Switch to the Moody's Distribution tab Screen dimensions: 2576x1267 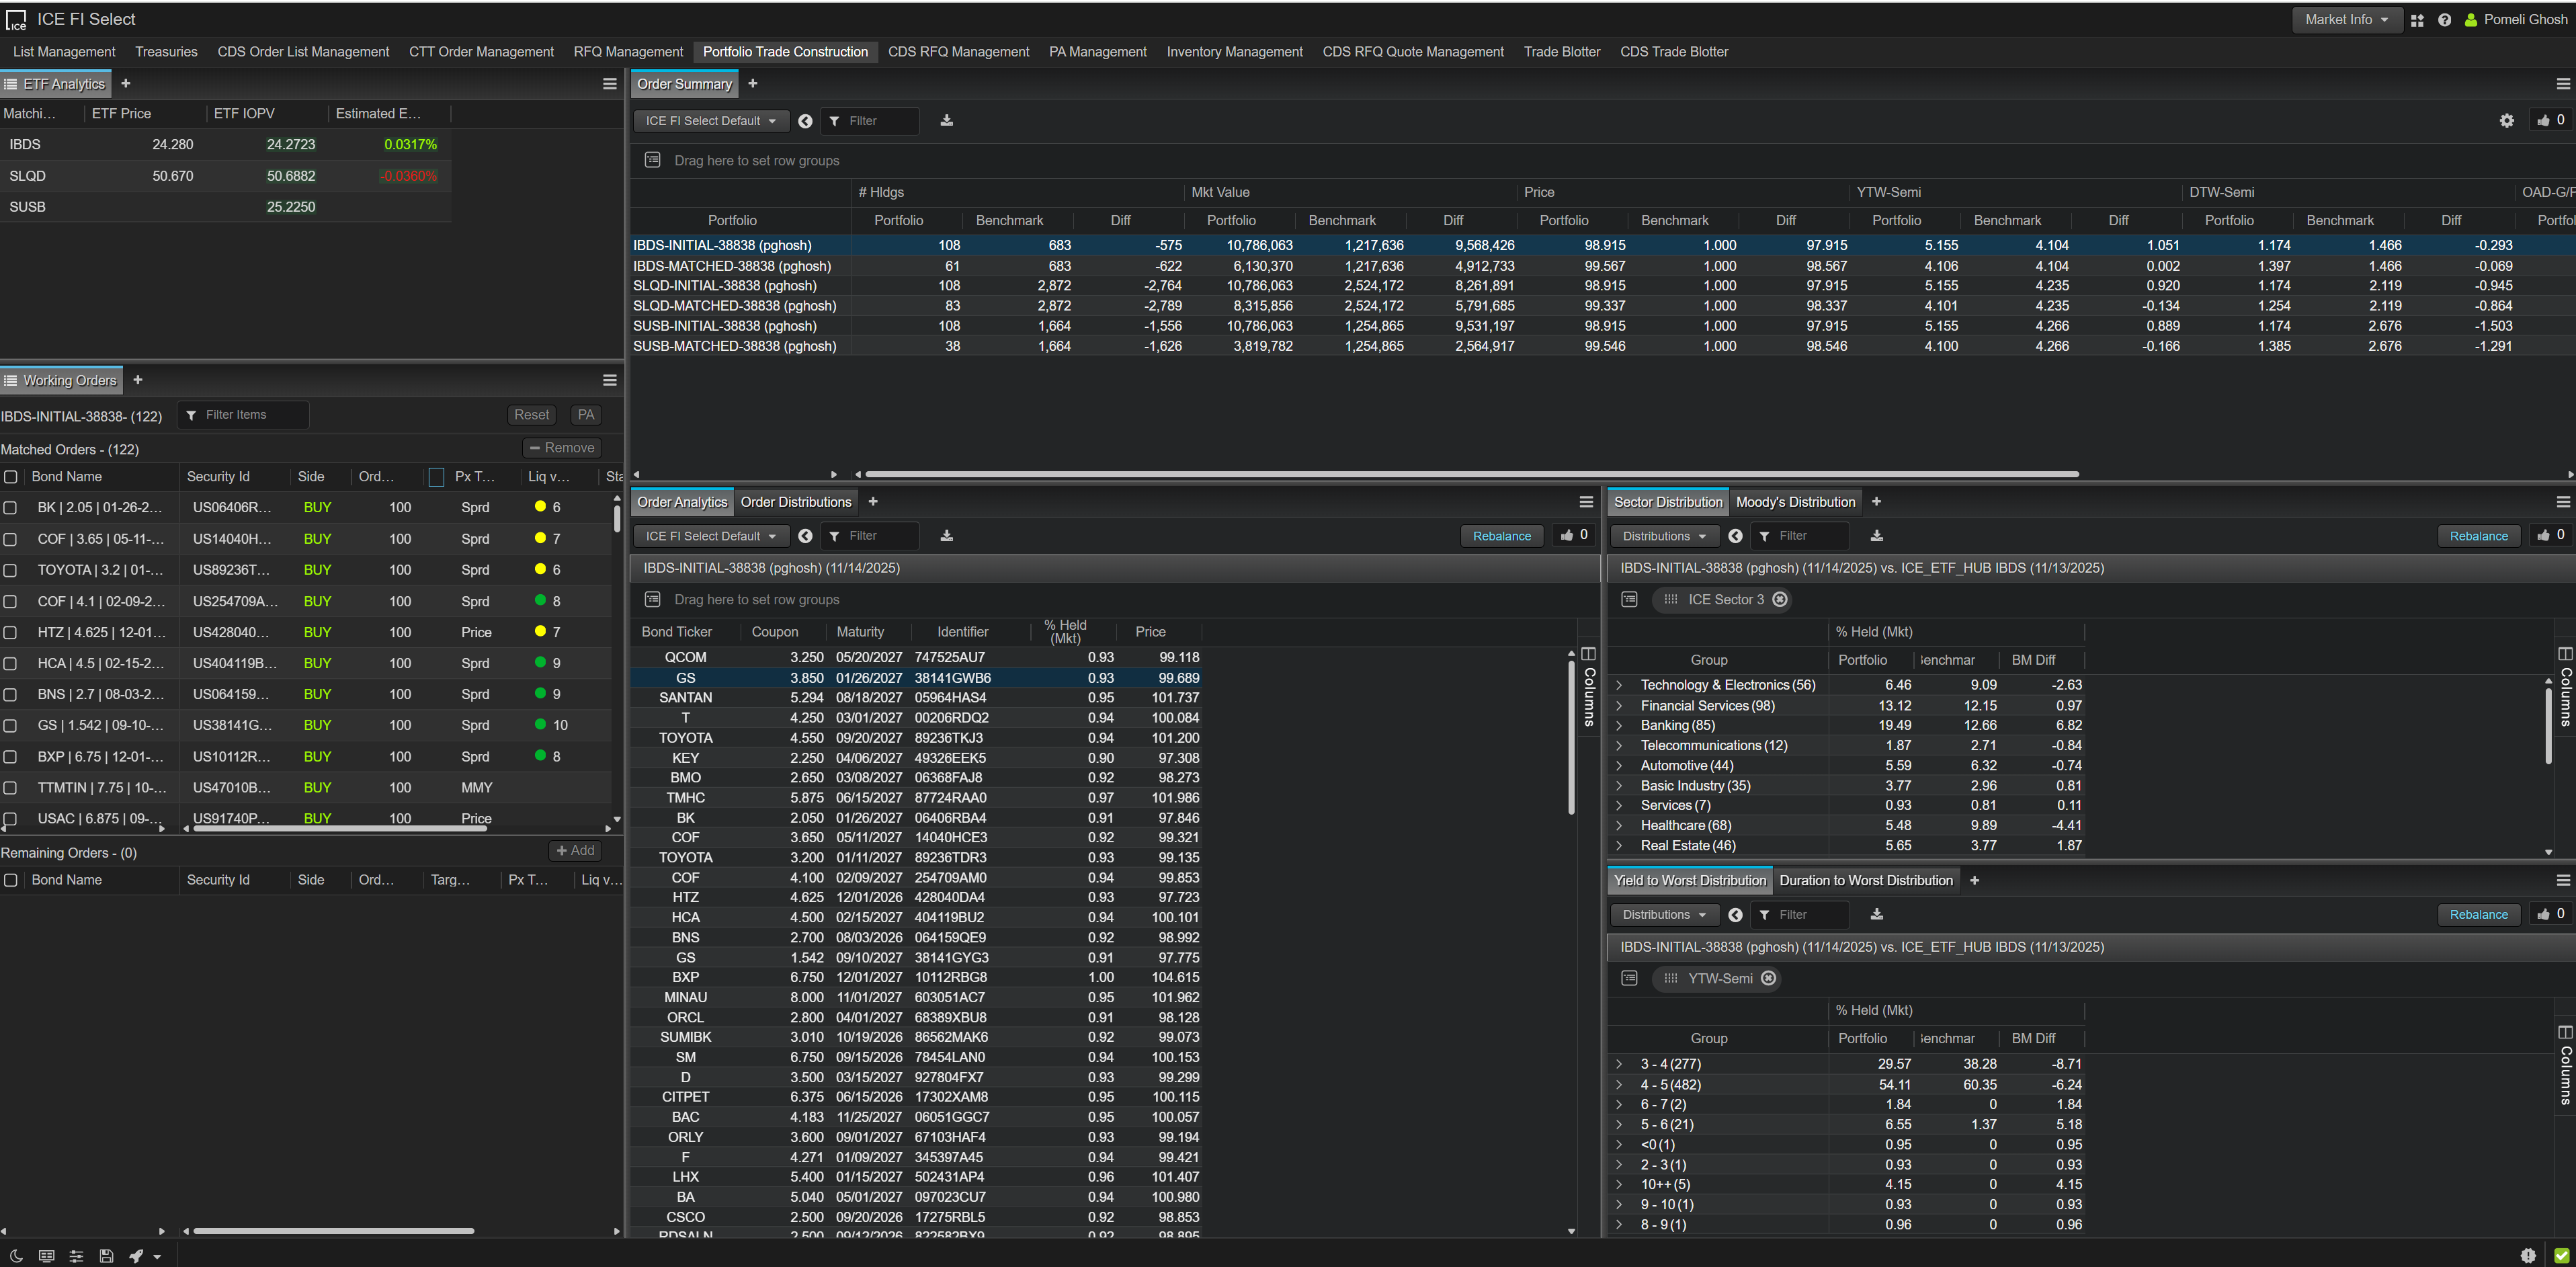[1795, 501]
